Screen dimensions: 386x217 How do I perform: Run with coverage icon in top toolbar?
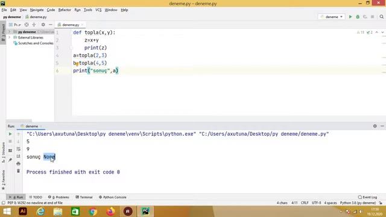point(365,17)
